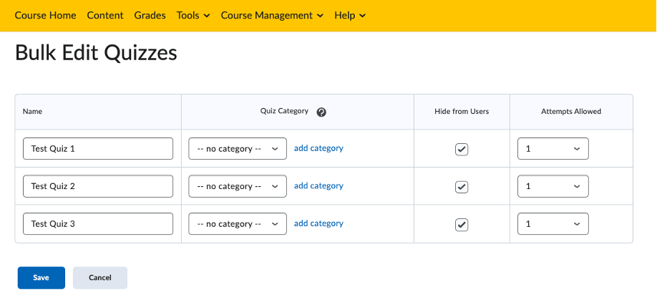Open category dropdown for Test Quiz 2

[238, 186]
